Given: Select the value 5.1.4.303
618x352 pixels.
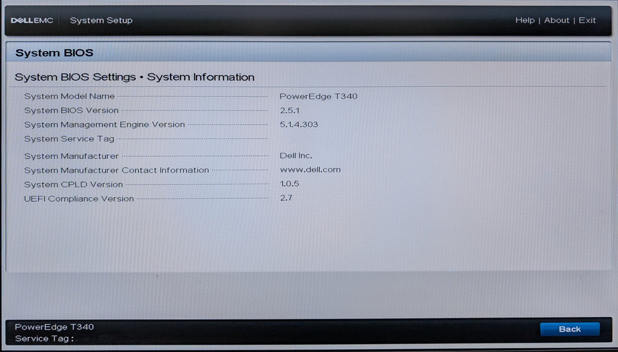Looking at the screenshot, I should [x=299, y=125].
